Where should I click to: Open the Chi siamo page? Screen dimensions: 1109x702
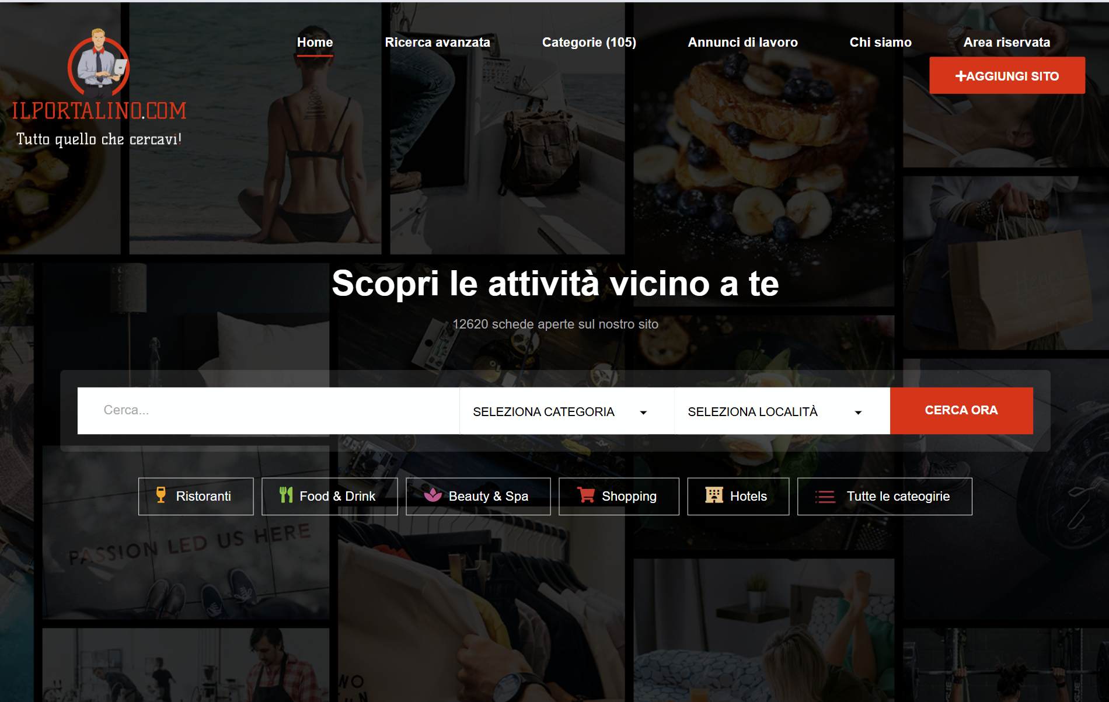[880, 42]
